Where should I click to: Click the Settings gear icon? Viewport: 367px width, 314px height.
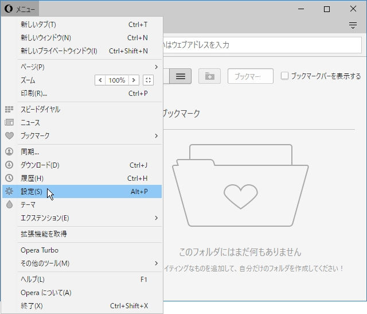pos(9,191)
